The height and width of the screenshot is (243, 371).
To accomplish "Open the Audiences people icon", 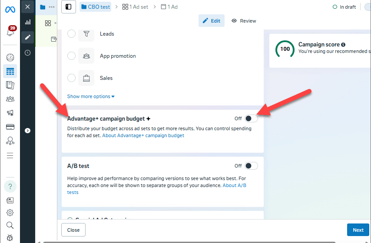I will tap(10, 99).
